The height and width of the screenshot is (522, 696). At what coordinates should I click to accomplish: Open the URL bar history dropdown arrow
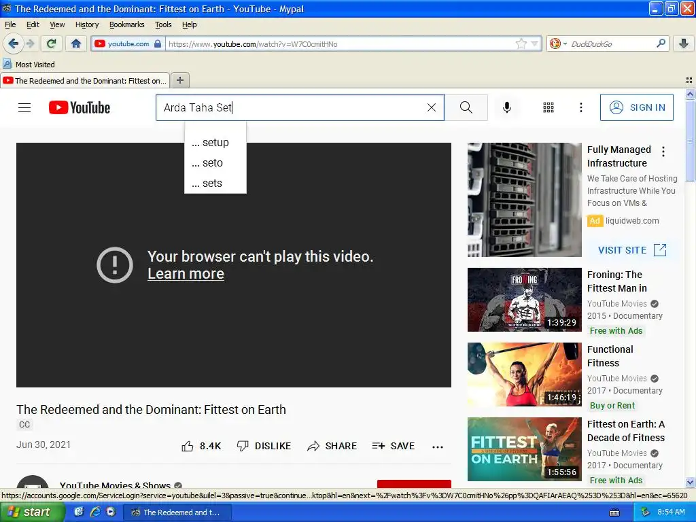pos(534,44)
